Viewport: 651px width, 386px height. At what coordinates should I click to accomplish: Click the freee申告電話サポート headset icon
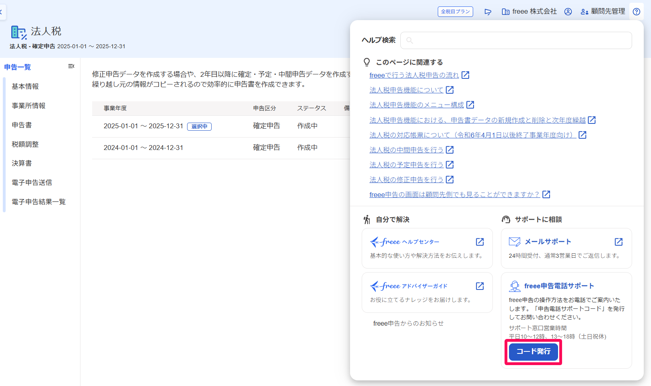click(515, 286)
